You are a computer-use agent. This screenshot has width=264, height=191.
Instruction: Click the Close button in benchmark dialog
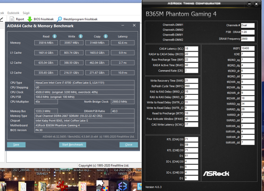[x=129, y=145]
